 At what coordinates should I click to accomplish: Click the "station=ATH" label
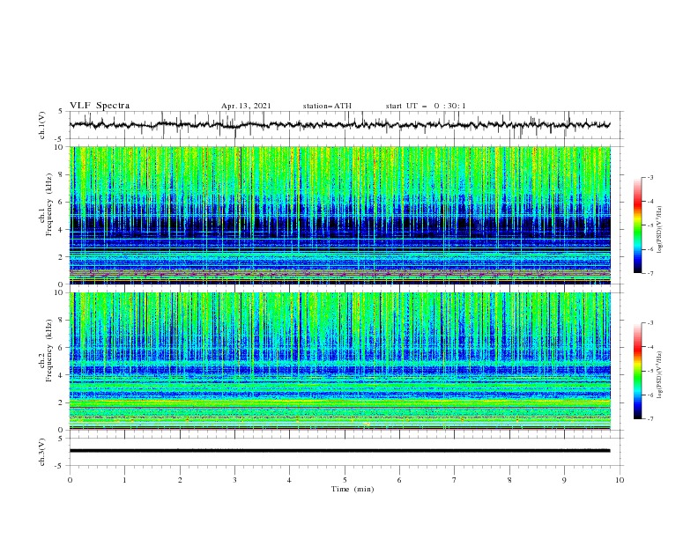(327, 106)
